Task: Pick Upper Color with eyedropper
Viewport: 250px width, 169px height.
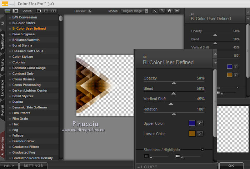Action: click(200, 123)
